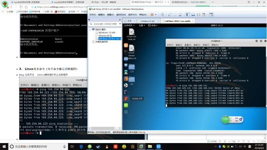Launch the terminal icon in Kali dock
Screen dimensions: 267x150
tap(126, 52)
